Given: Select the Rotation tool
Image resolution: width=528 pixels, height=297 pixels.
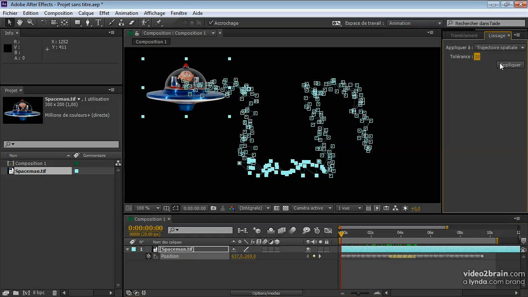Looking at the screenshot, I should click(44, 23).
